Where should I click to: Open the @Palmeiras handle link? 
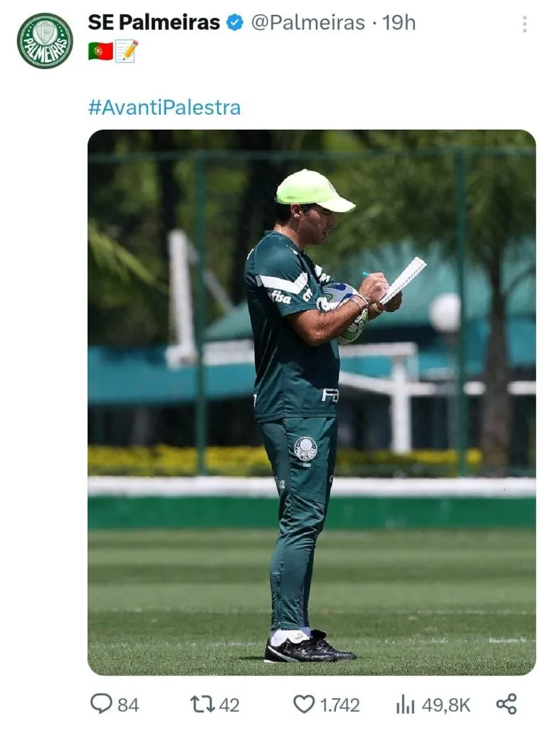tap(307, 23)
